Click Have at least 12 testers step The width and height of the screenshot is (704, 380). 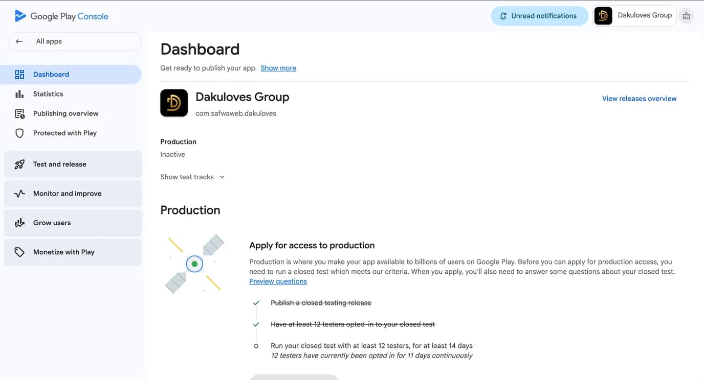[x=353, y=324]
